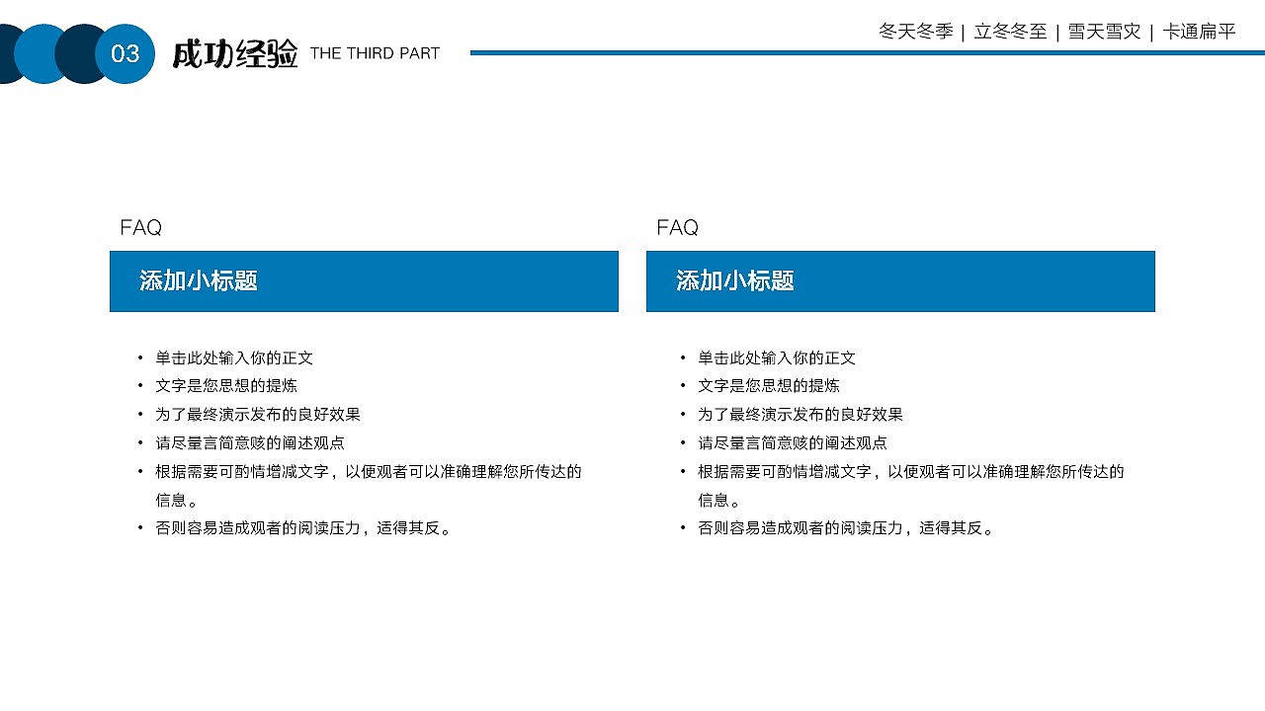The image size is (1265, 711).
Task: Click the THE THIRD PART subtitle text
Action: pyautogui.click(x=375, y=54)
